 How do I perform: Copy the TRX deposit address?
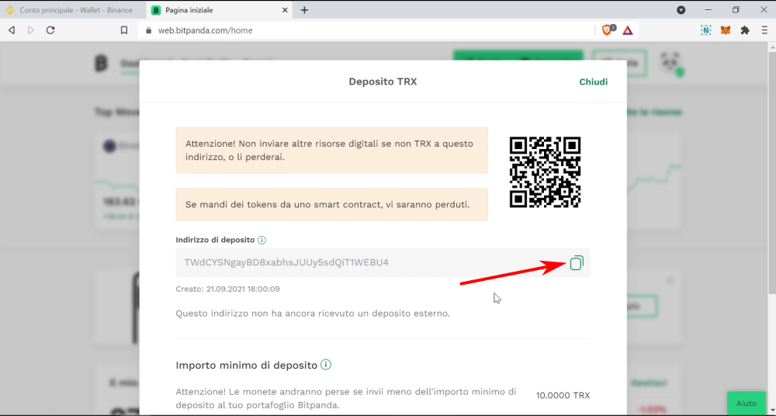[x=577, y=263]
